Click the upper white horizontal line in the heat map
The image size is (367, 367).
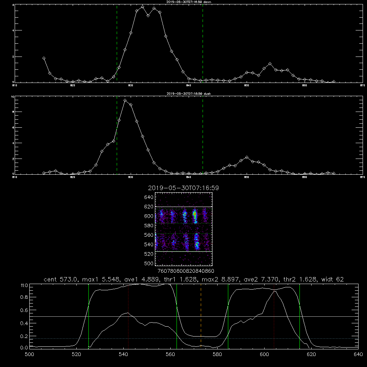tap(184, 207)
